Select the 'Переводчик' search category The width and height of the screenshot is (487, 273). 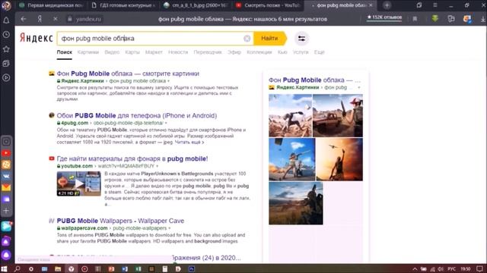pos(208,52)
